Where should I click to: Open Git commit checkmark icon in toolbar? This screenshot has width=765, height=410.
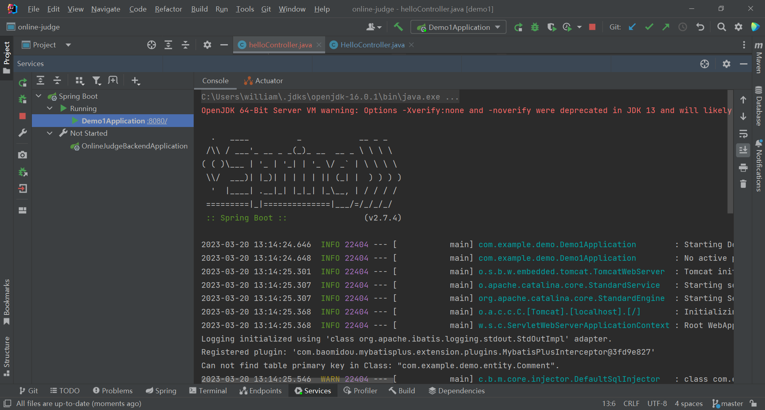pyautogui.click(x=649, y=27)
